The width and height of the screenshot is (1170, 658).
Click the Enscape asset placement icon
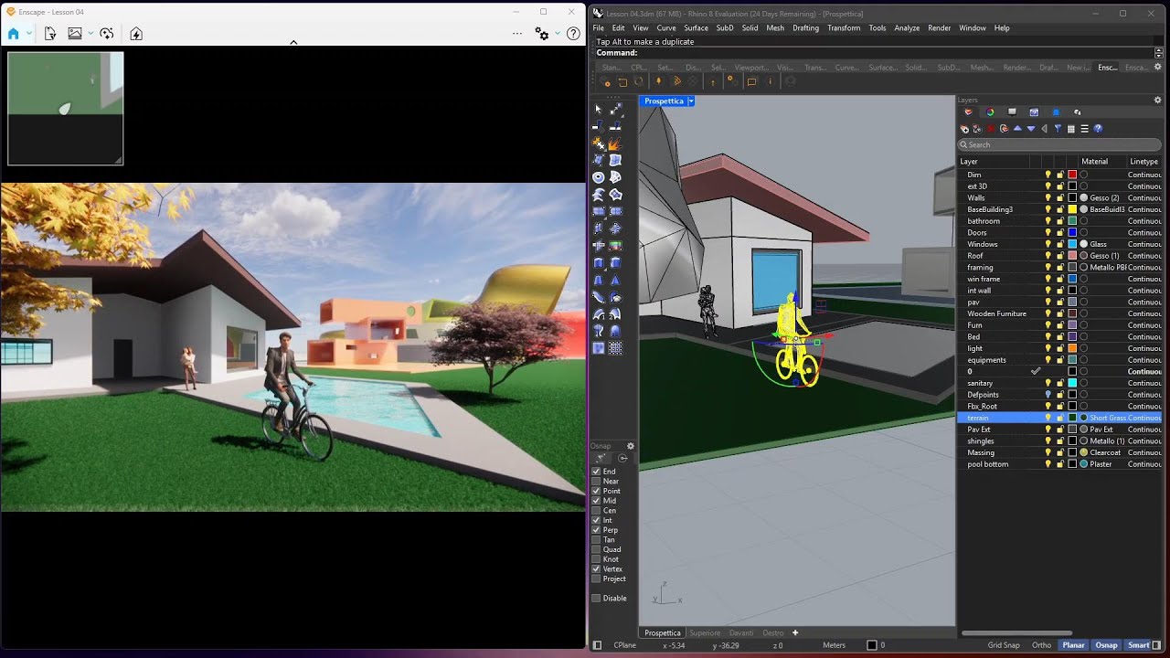tap(107, 34)
